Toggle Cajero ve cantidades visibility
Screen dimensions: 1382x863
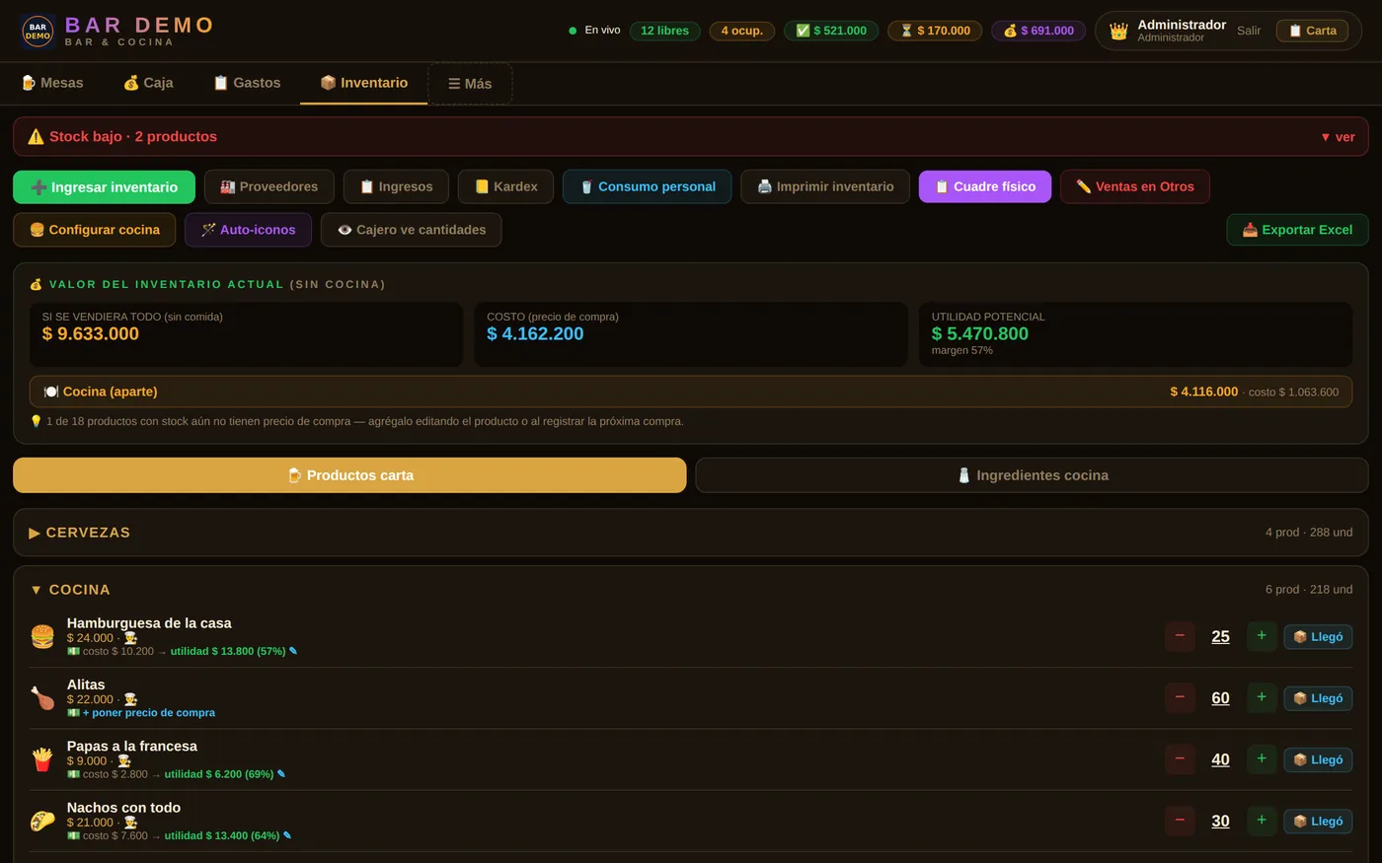pyautogui.click(x=411, y=230)
